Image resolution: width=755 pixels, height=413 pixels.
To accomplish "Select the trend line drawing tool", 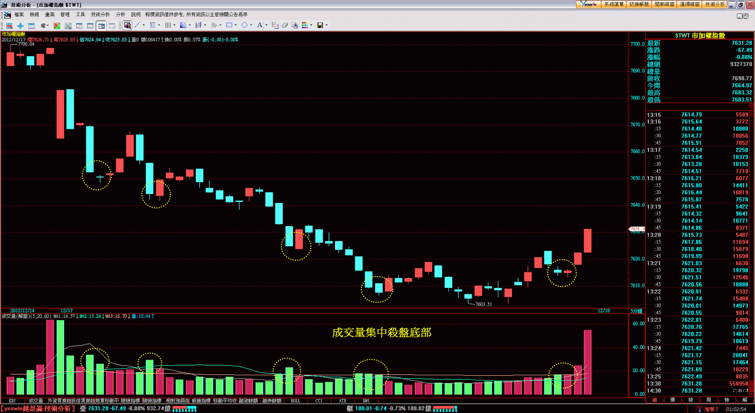I will (x=137, y=25).
